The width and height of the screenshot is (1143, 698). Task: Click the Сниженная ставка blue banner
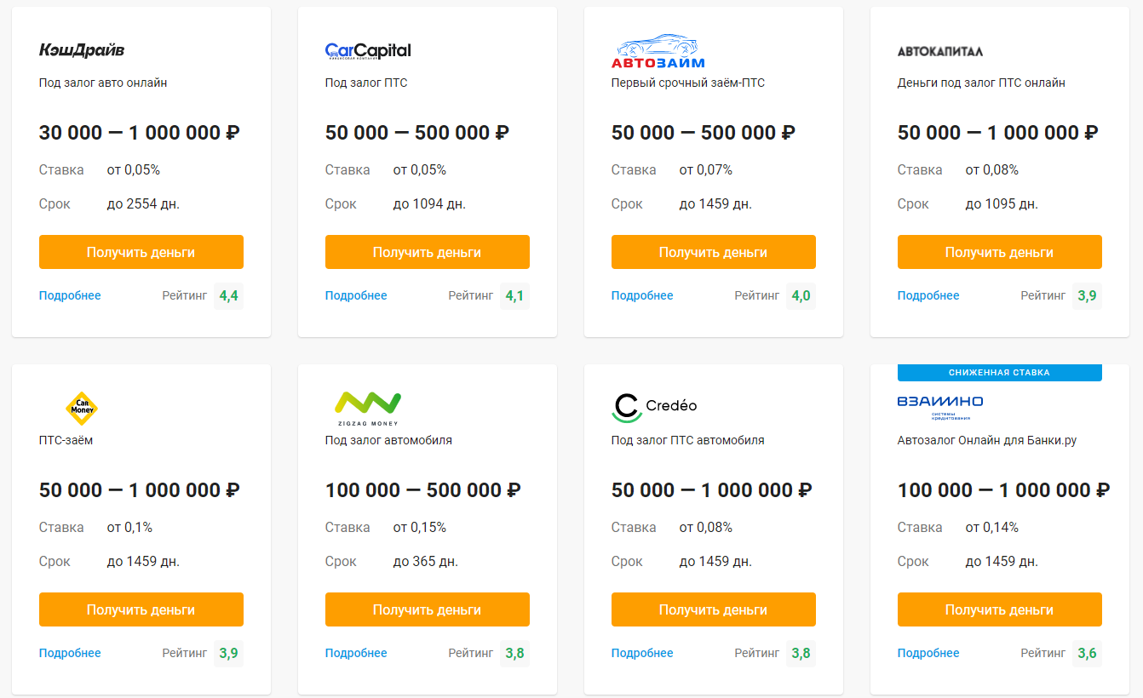point(999,373)
